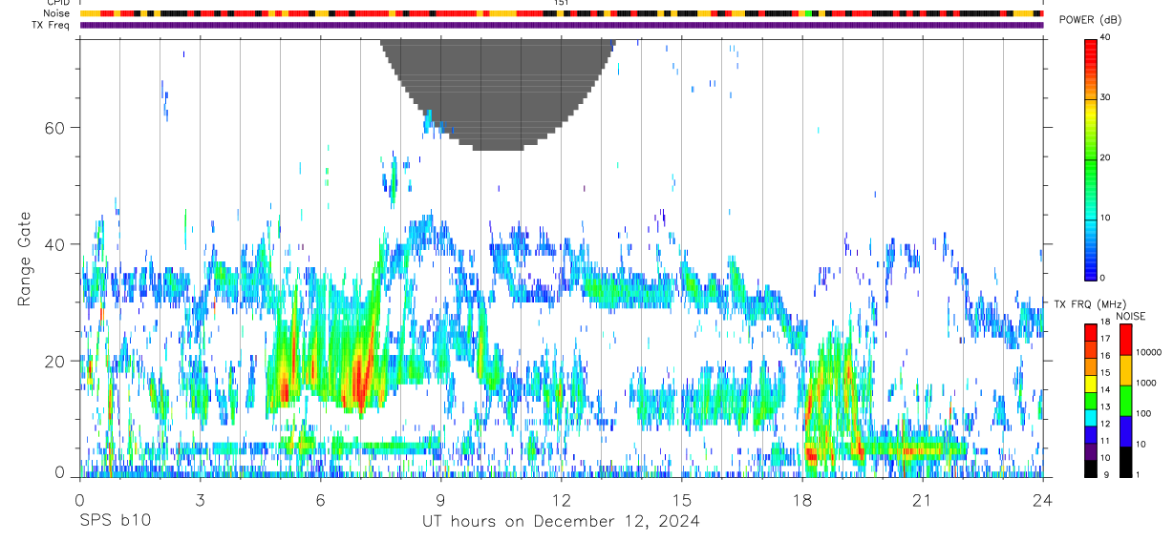Image resolution: width=1173 pixels, height=541 pixels.
Task: Click the multicolored Noise strip above the plot
Action: [561, 13]
